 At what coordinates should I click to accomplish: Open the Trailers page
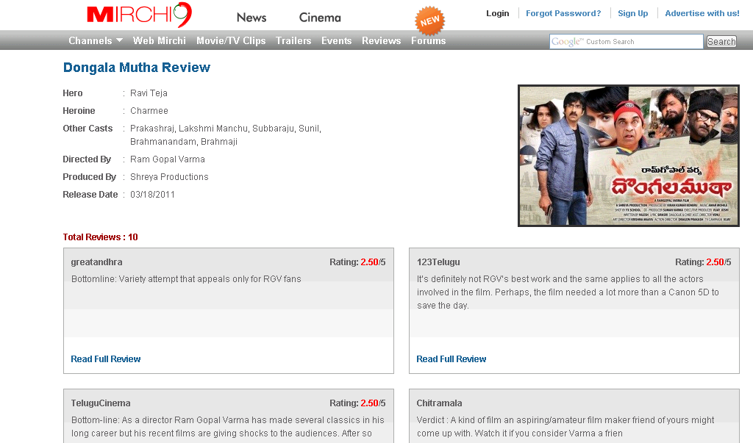(x=293, y=41)
